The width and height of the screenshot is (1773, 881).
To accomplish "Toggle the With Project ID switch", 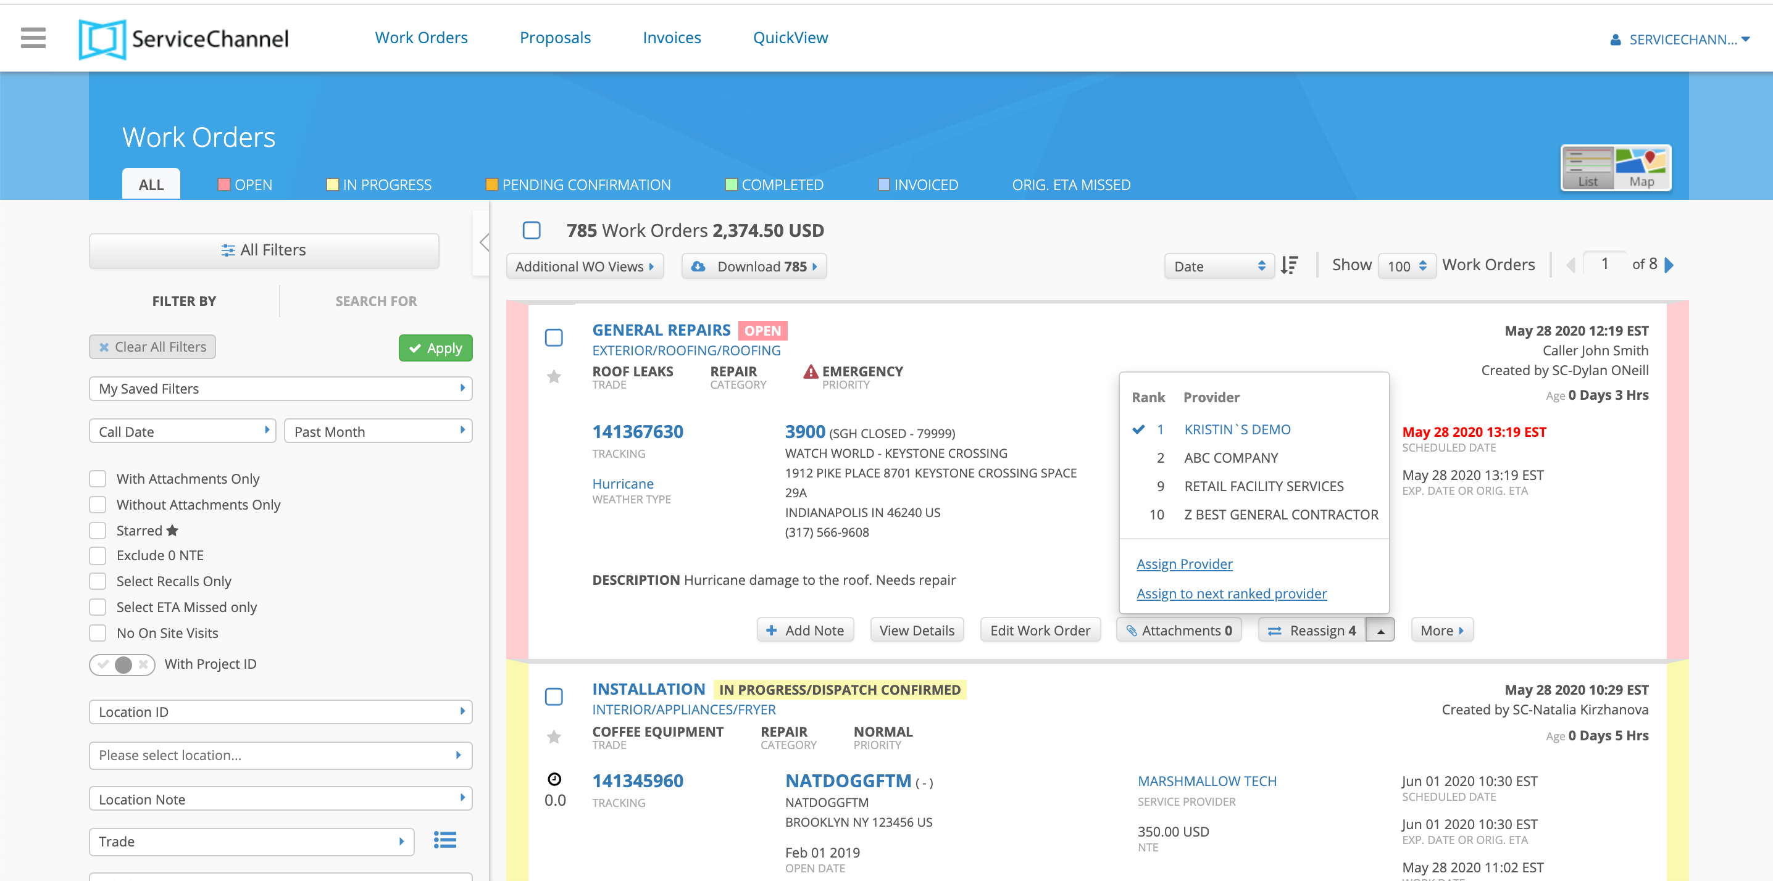I will click(x=122, y=664).
